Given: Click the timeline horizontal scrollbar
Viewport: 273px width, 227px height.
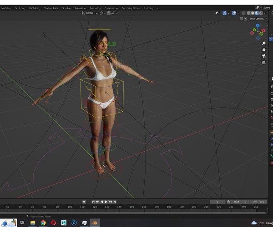Looking at the screenshot, I should pos(133,212).
